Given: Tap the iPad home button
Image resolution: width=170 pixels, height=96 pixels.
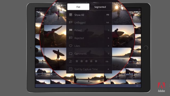Looking at the screenshot, I should pyautogui.click(x=146, y=48).
